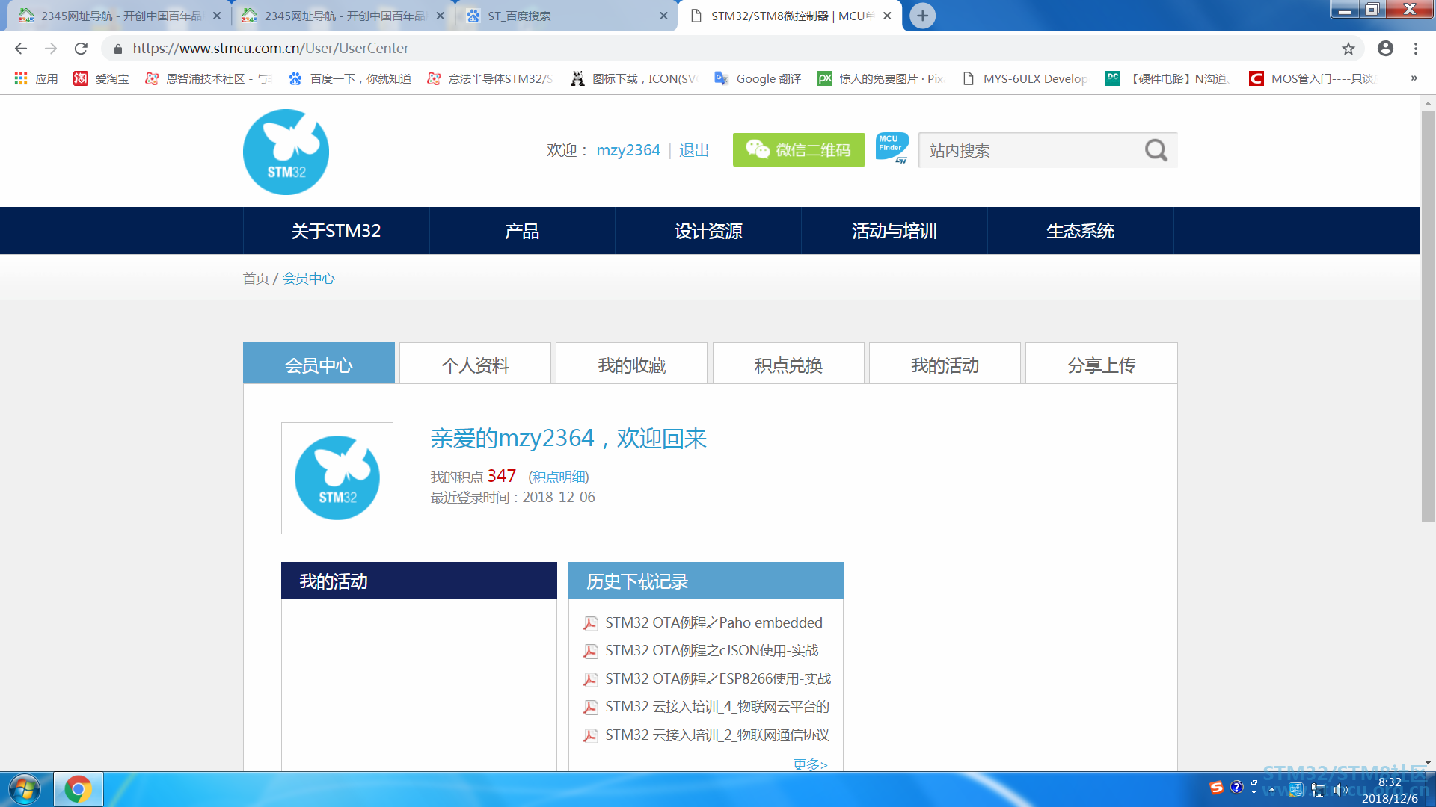Image resolution: width=1436 pixels, height=807 pixels.
Task: Close the ST_百度搜索 tab
Action: (663, 16)
